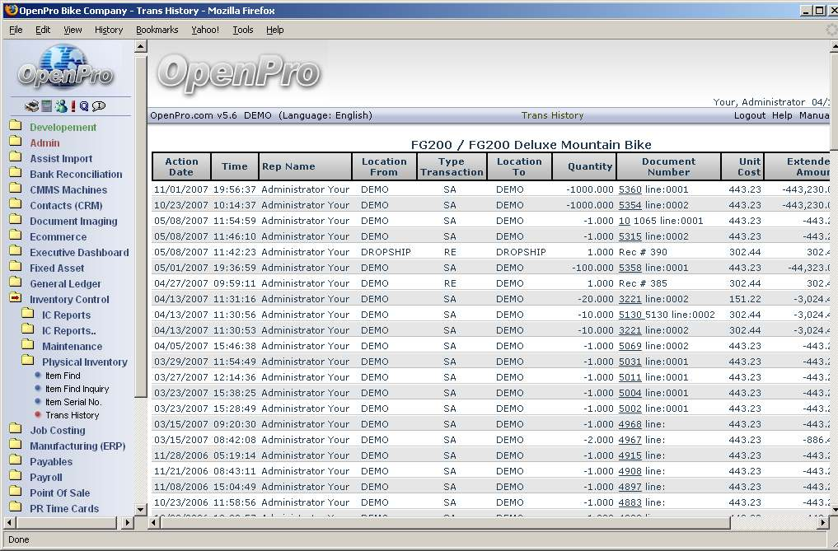Click the General Ledger folder icon

click(x=15, y=283)
